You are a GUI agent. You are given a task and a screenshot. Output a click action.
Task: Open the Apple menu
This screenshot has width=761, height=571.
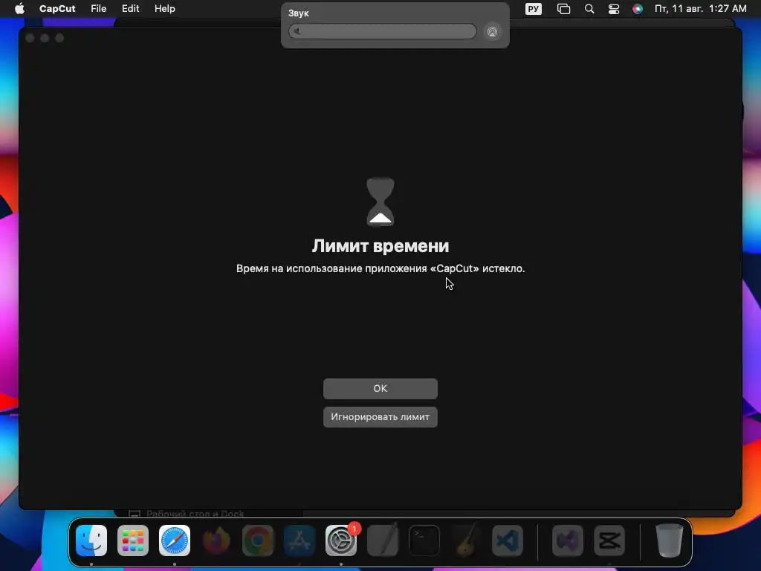19,9
